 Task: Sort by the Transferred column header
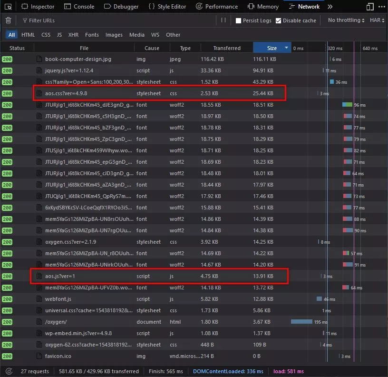coord(226,48)
